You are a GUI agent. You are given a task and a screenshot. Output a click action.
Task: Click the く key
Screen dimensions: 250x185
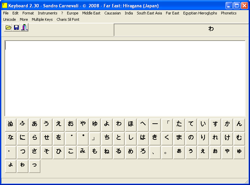tap(167, 139)
